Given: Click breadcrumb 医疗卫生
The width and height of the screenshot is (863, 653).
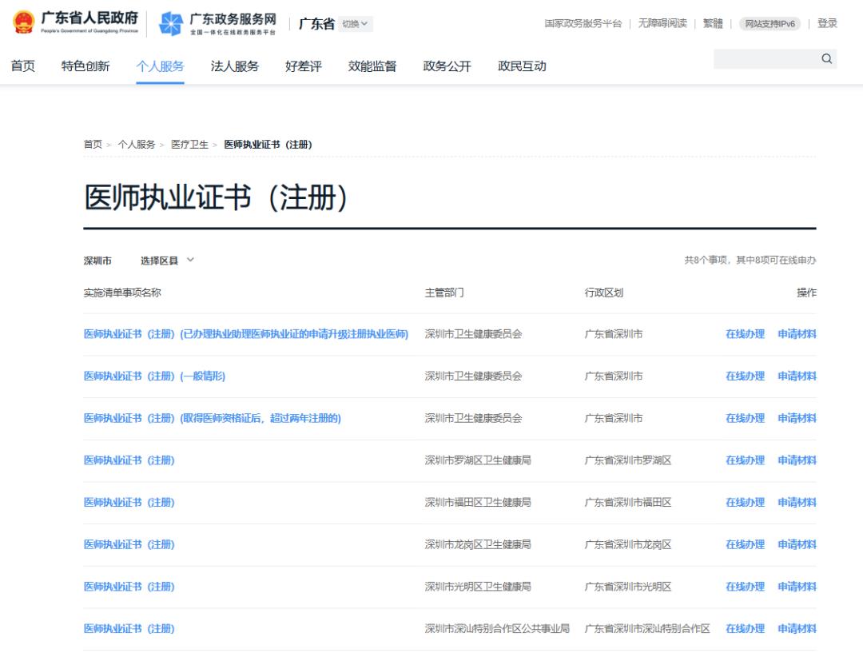Looking at the screenshot, I should pyautogui.click(x=189, y=144).
